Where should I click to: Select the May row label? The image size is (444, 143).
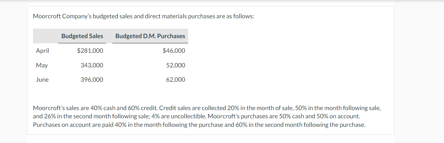tap(42, 65)
